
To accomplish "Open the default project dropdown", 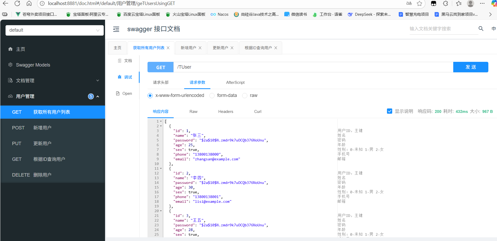I will pyautogui.click(x=54, y=30).
